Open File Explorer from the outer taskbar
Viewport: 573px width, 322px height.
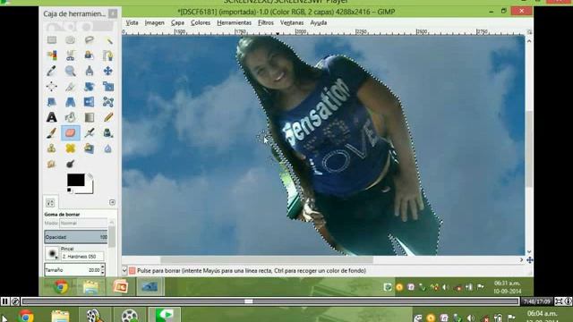(60, 316)
